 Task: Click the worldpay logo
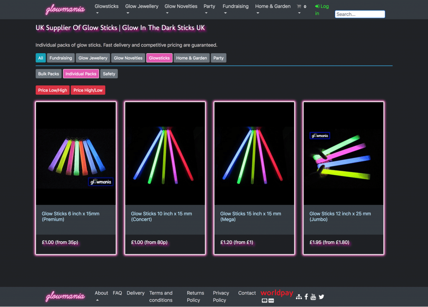point(277,293)
